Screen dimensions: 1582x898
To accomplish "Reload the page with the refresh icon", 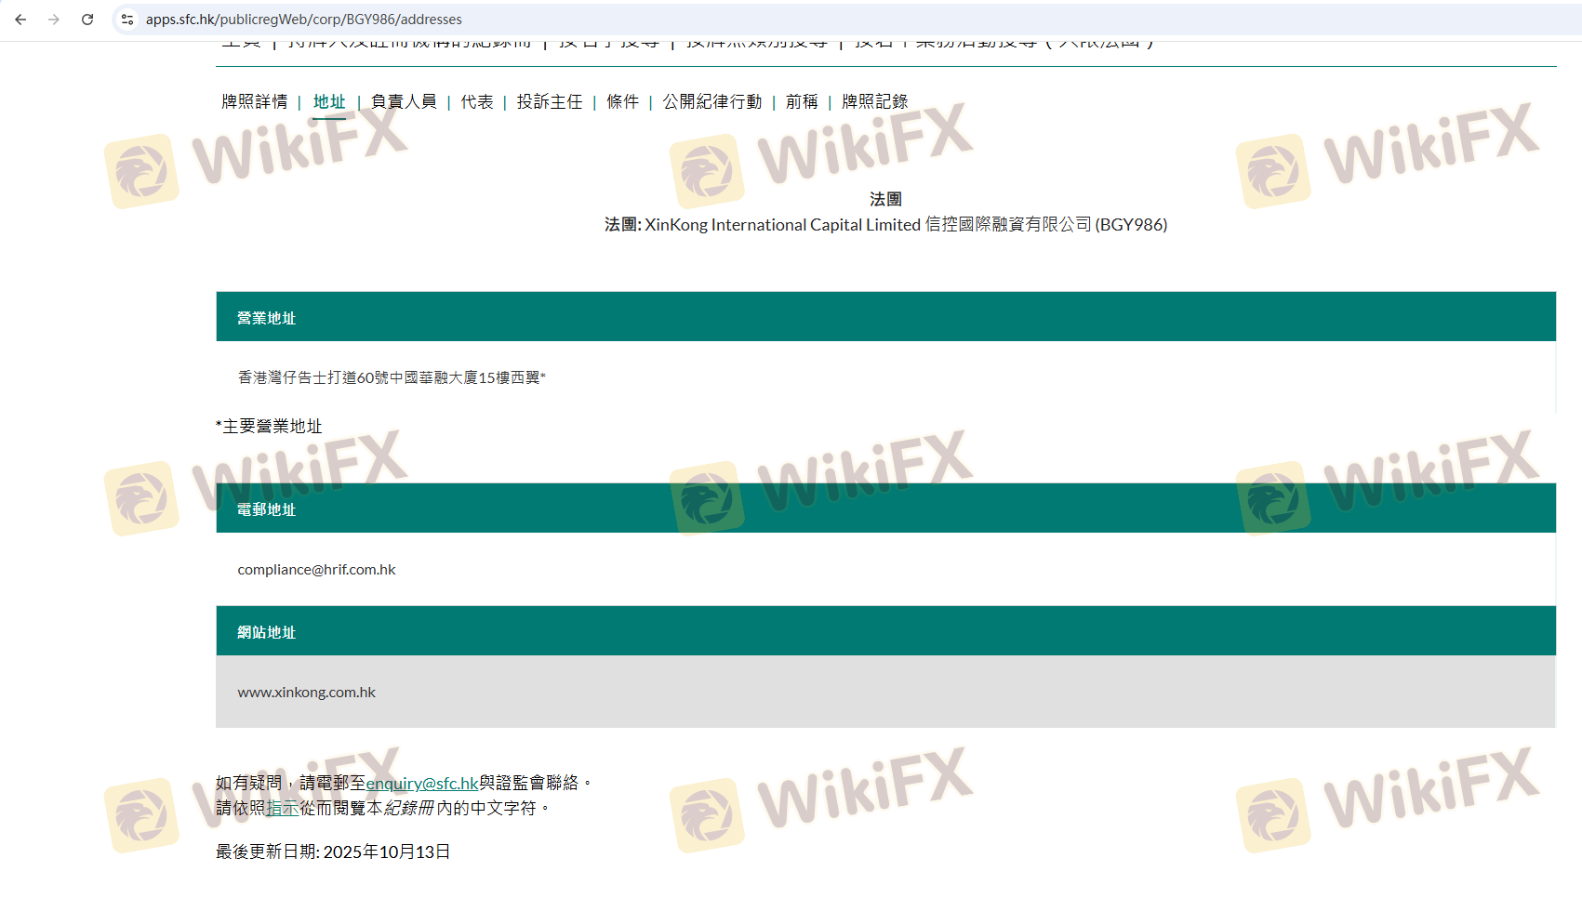I will (x=87, y=20).
